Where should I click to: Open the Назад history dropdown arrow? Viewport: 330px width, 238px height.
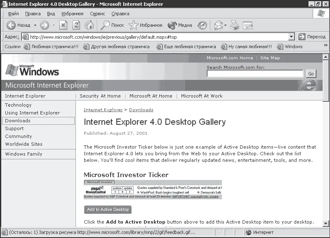pyautogui.click(x=35, y=26)
